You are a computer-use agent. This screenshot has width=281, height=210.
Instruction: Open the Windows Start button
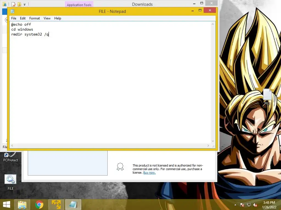[7, 205]
